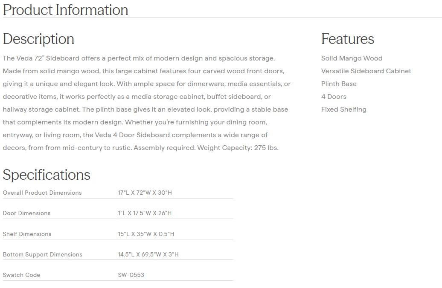Click the Fixed Shelving feature item
442x288 pixels.
343,109
